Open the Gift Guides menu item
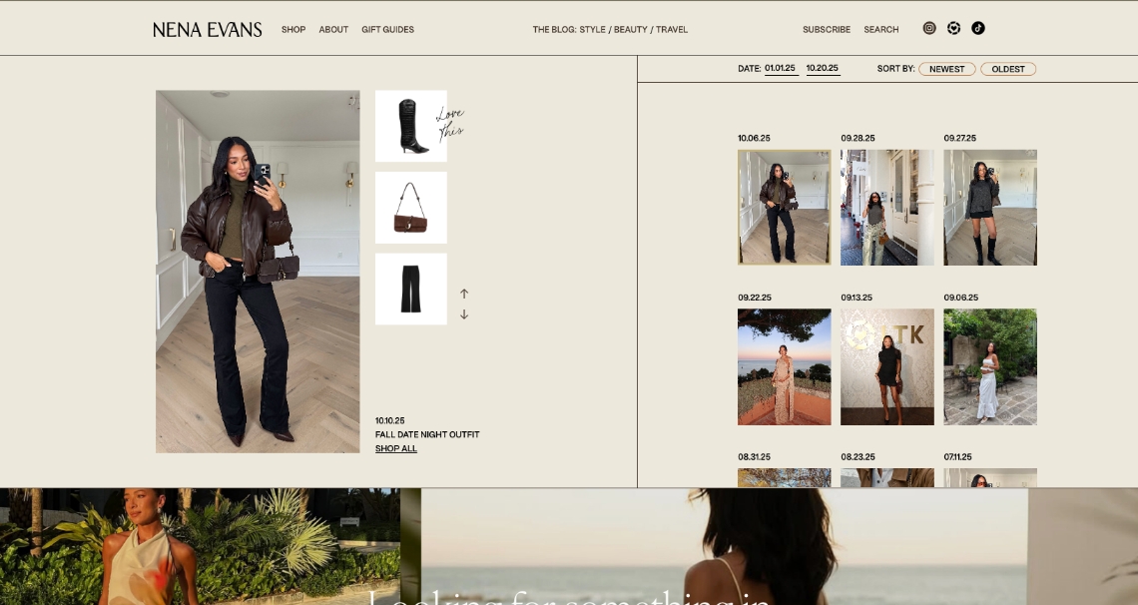The height and width of the screenshot is (605, 1138). pos(387,30)
